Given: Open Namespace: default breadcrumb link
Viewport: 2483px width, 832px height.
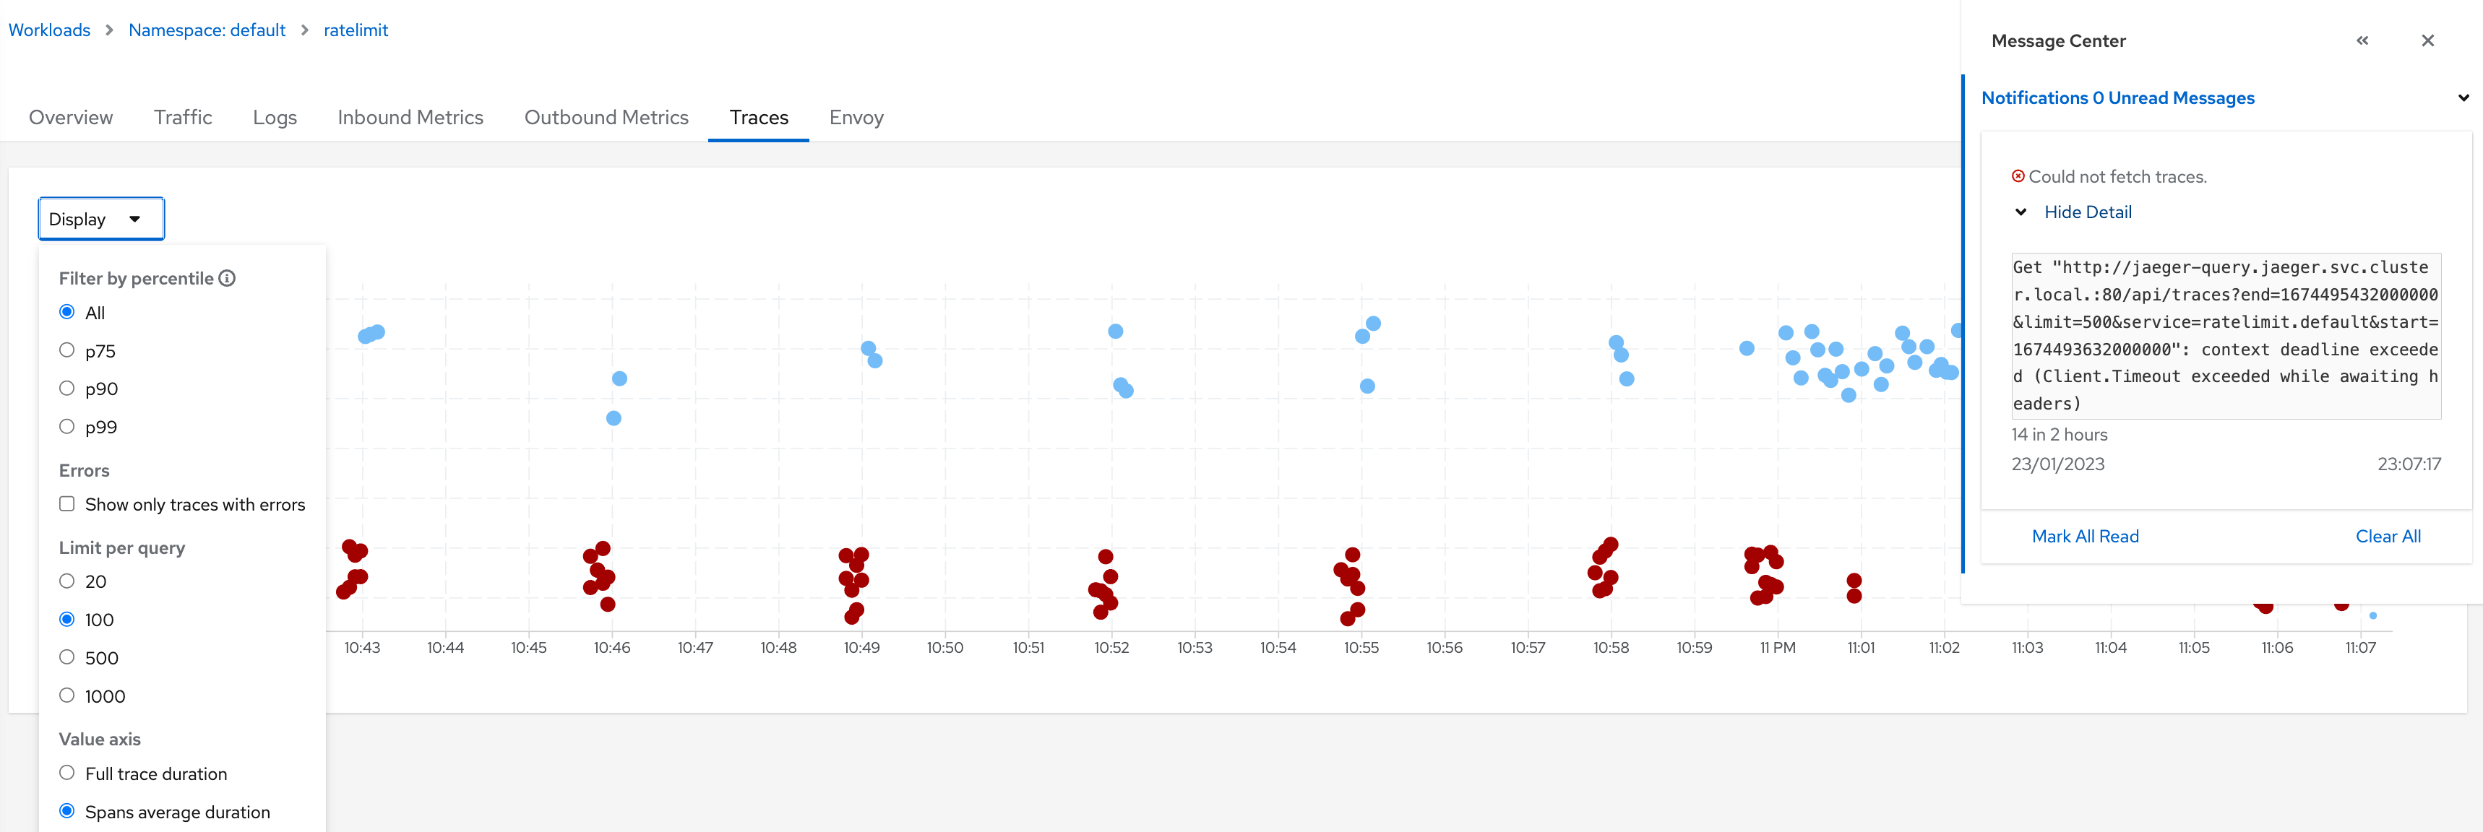Looking at the screenshot, I should point(207,30).
